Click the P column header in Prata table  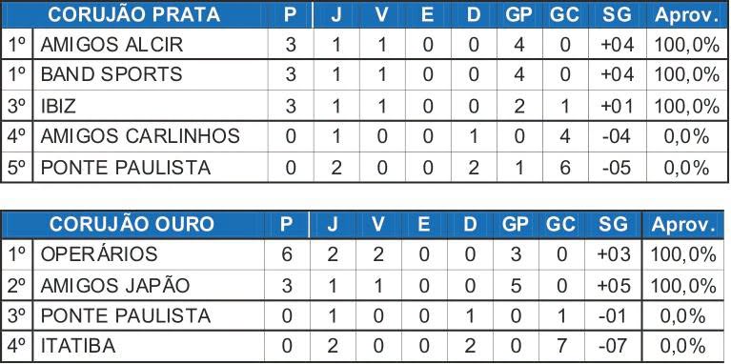[290, 15]
